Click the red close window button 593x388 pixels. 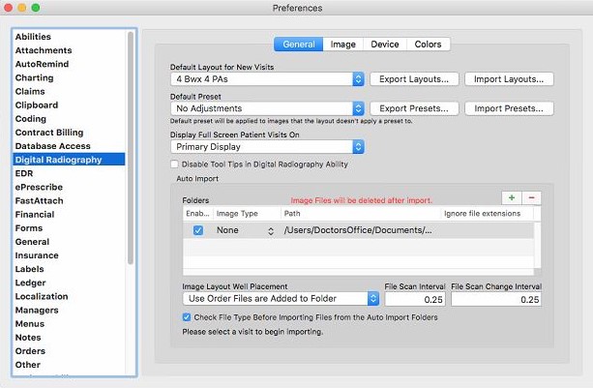click(12, 9)
